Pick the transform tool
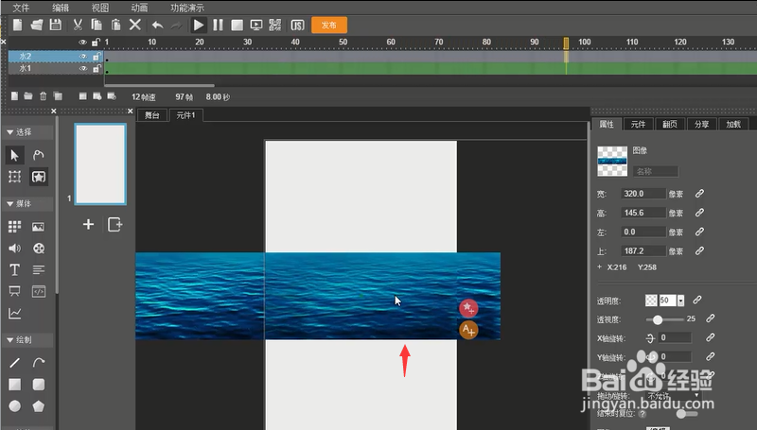 (14, 177)
